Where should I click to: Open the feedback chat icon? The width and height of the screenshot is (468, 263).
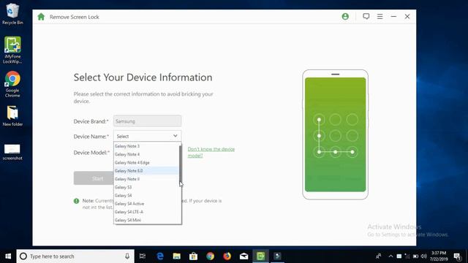pyautogui.click(x=366, y=16)
